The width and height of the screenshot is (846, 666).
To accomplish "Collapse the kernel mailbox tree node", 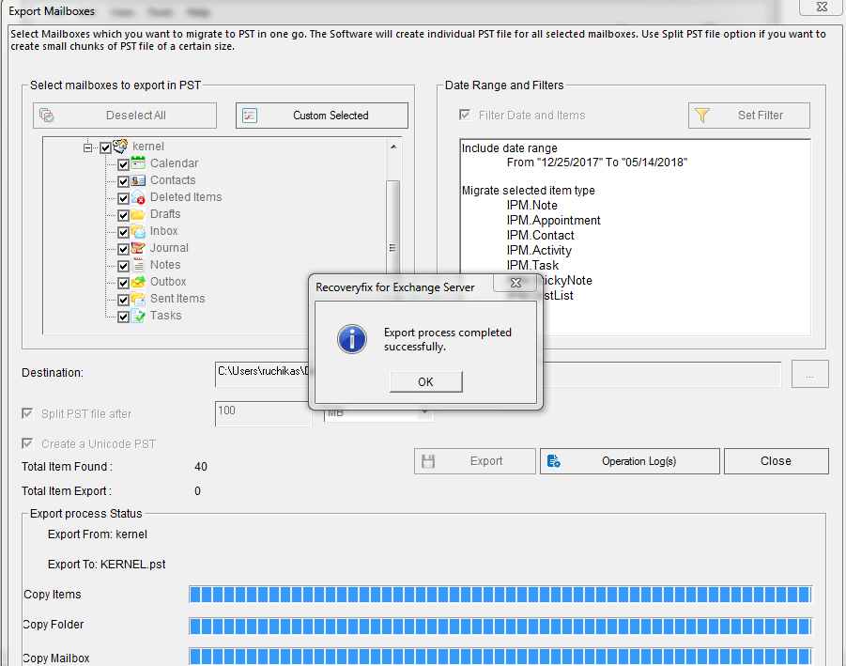I will click(88, 147).
